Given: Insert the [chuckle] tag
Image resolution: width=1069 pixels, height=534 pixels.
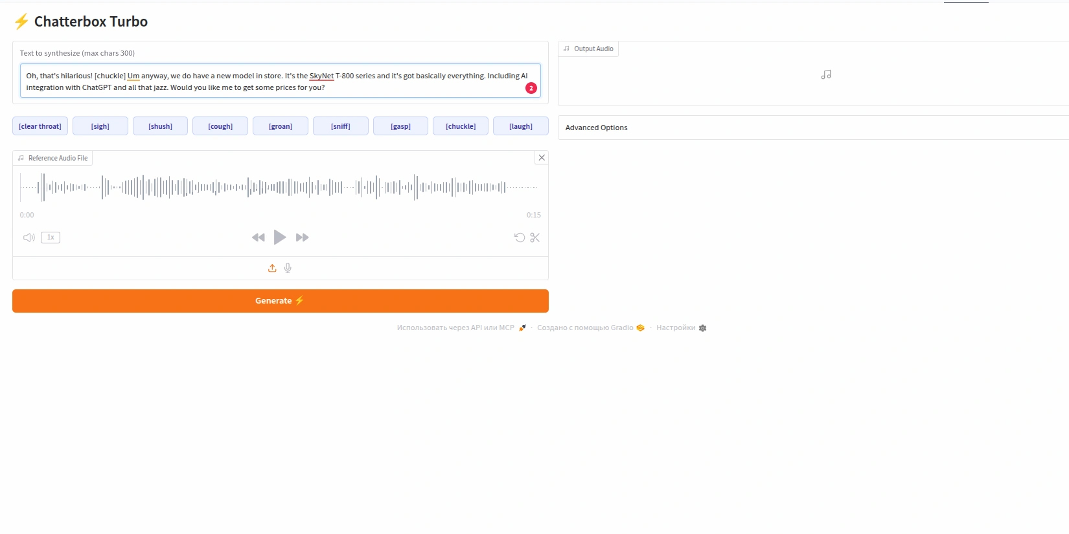Looking at the screenshot, I should pyautogui.click(x=461, y=126).
